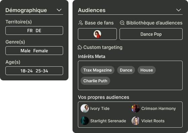The width and height of the screenshot is (188, 133).
Task: Select the Trax Magazine interest chip
Action: point(97,70)
